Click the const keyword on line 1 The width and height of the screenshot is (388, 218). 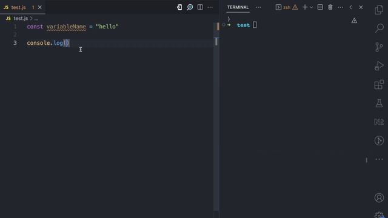point(35,27)
